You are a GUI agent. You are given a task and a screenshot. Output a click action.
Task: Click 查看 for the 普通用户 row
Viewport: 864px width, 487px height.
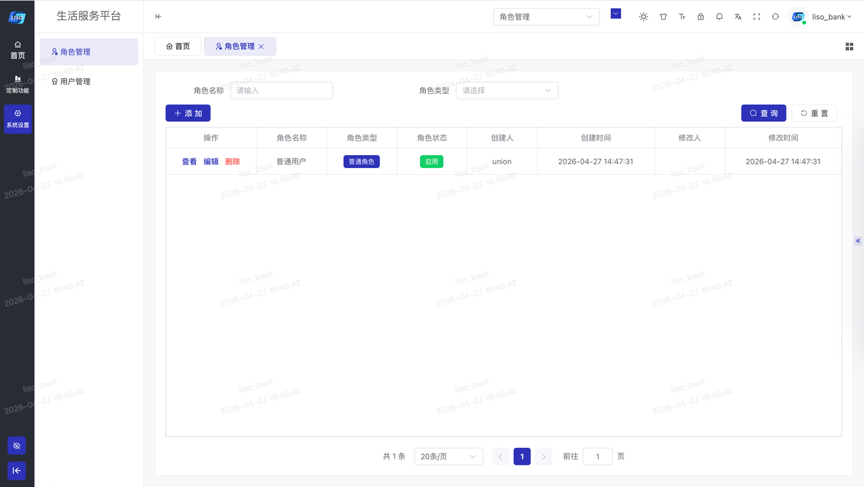(190, 162)
